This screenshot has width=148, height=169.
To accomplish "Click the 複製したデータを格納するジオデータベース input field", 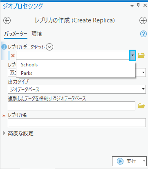I will (x=72, y=106).
